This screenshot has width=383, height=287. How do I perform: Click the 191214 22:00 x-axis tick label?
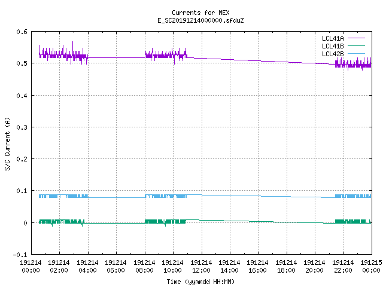pyautogui.click(x=343, y=267)
